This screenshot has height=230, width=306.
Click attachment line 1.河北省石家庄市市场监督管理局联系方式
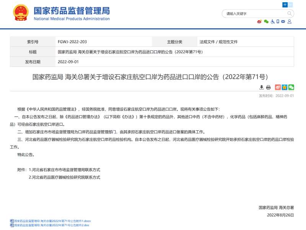point(64,170)
